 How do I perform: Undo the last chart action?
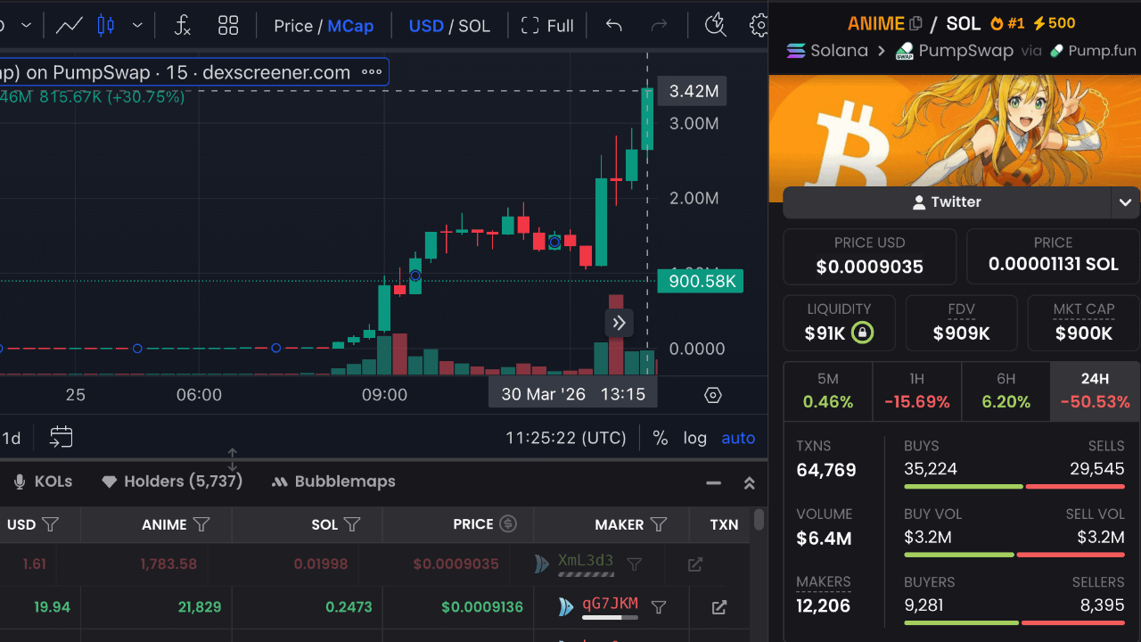coord(613,26)
